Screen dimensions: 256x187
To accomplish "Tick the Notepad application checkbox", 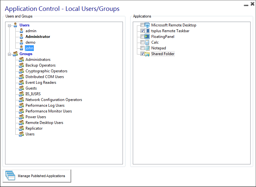I will click(142, 48).
